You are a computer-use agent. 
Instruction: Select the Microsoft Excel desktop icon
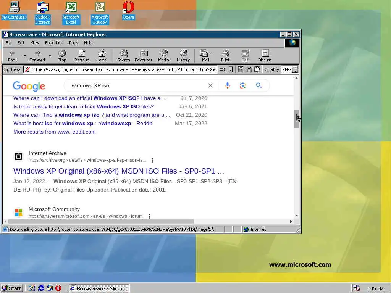[x=71, y=13]
